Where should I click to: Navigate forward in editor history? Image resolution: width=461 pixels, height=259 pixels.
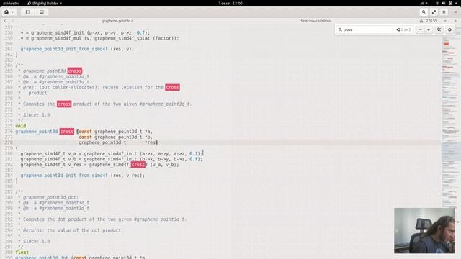point(12,21)
